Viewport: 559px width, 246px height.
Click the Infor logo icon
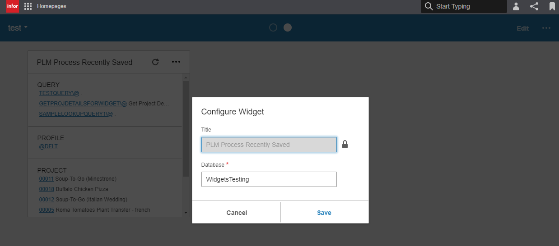(13, 6)
